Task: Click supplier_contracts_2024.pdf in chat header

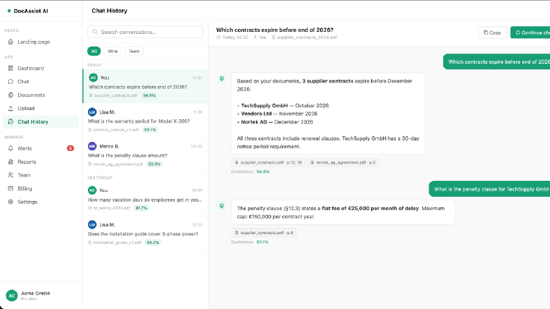Action: (304, 37)
